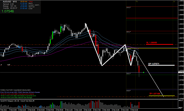This screenshot has height=111, width=184.
Task: Click the 8 Feb 03:00 time axis label
Action: point(32,110)
